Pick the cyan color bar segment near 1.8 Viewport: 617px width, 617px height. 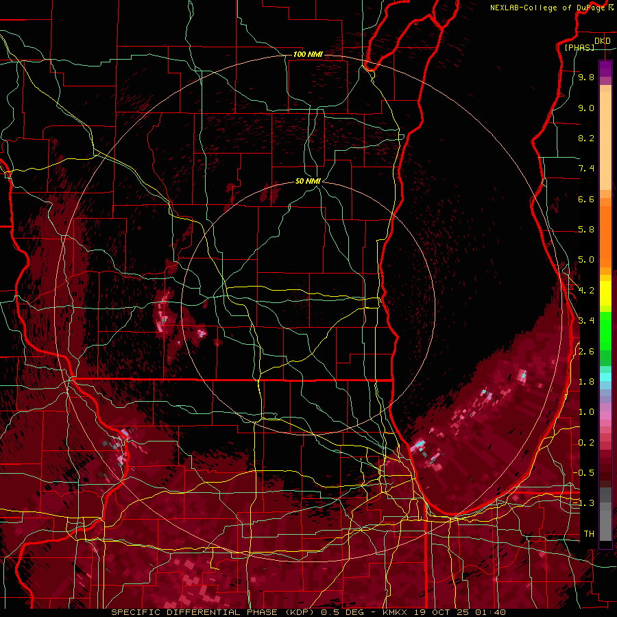[605, 376]
